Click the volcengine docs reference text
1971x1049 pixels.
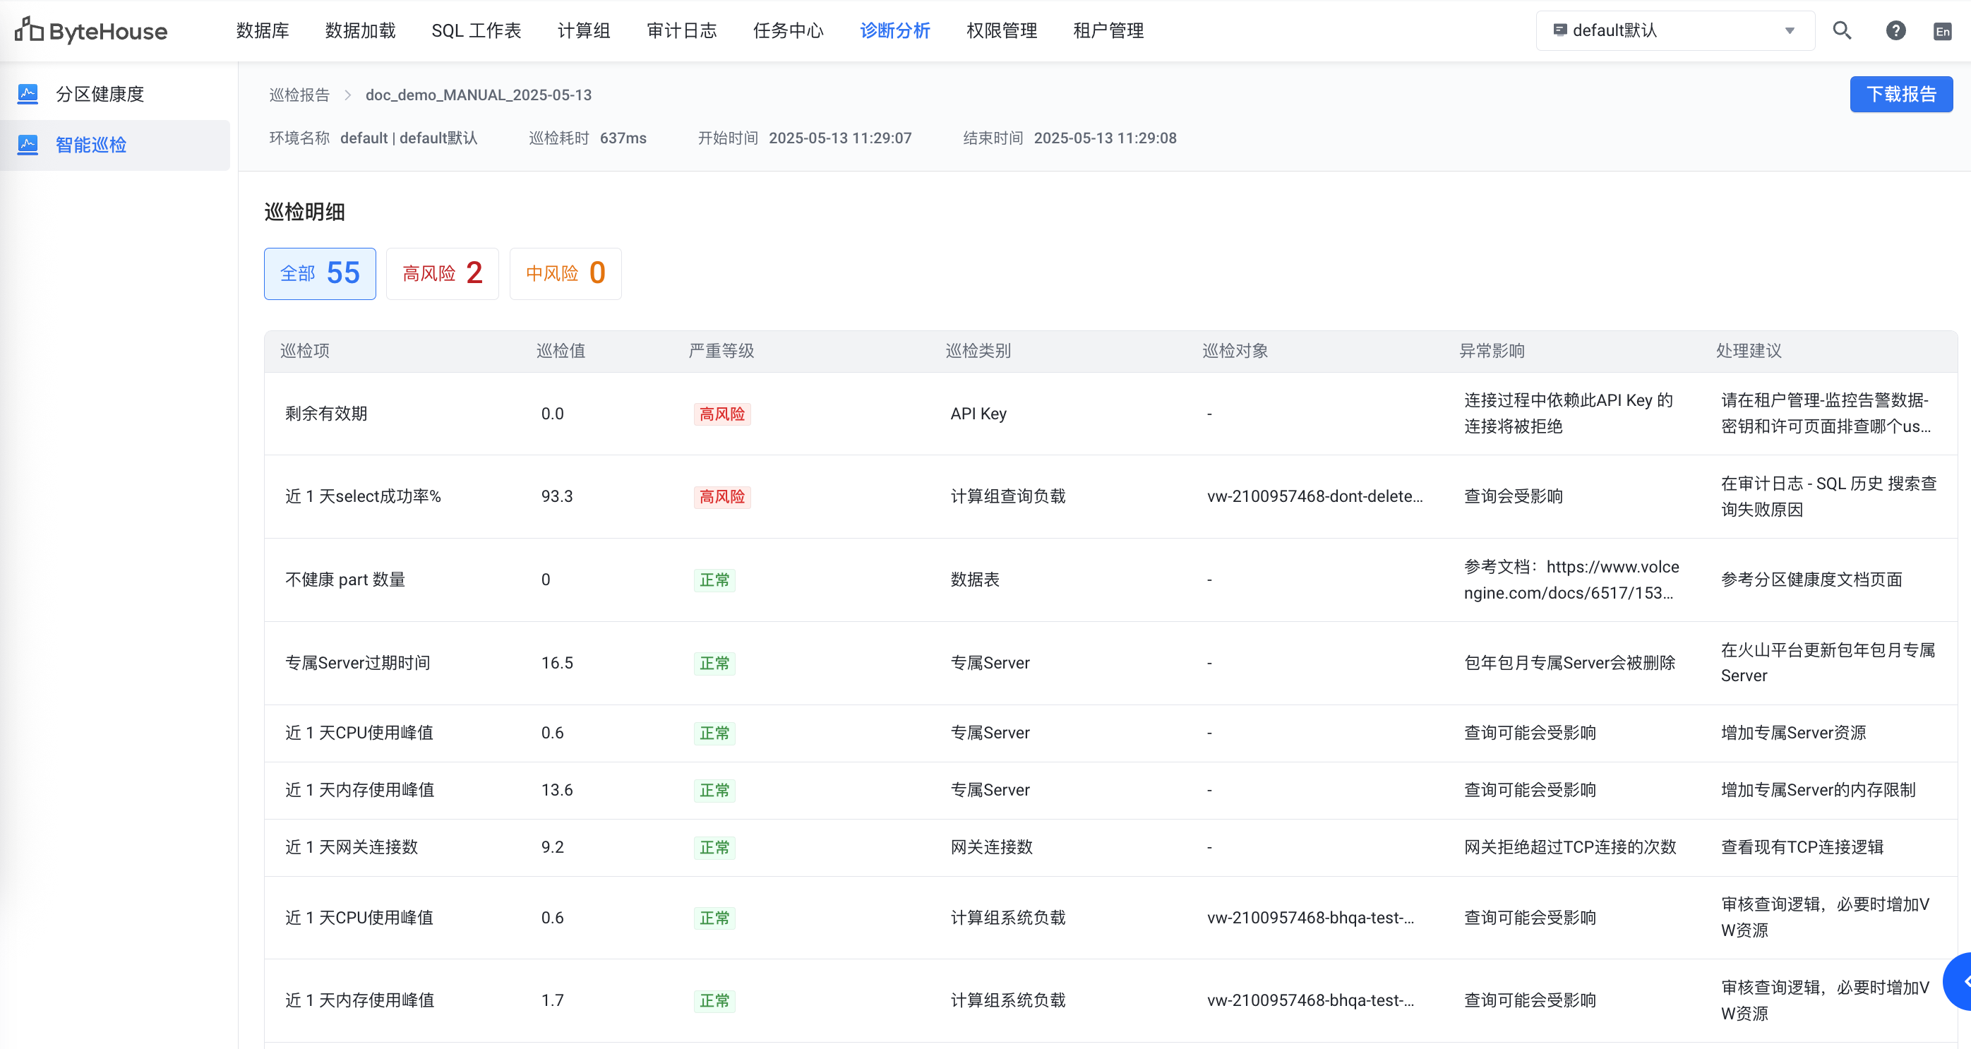point(1571,580)
